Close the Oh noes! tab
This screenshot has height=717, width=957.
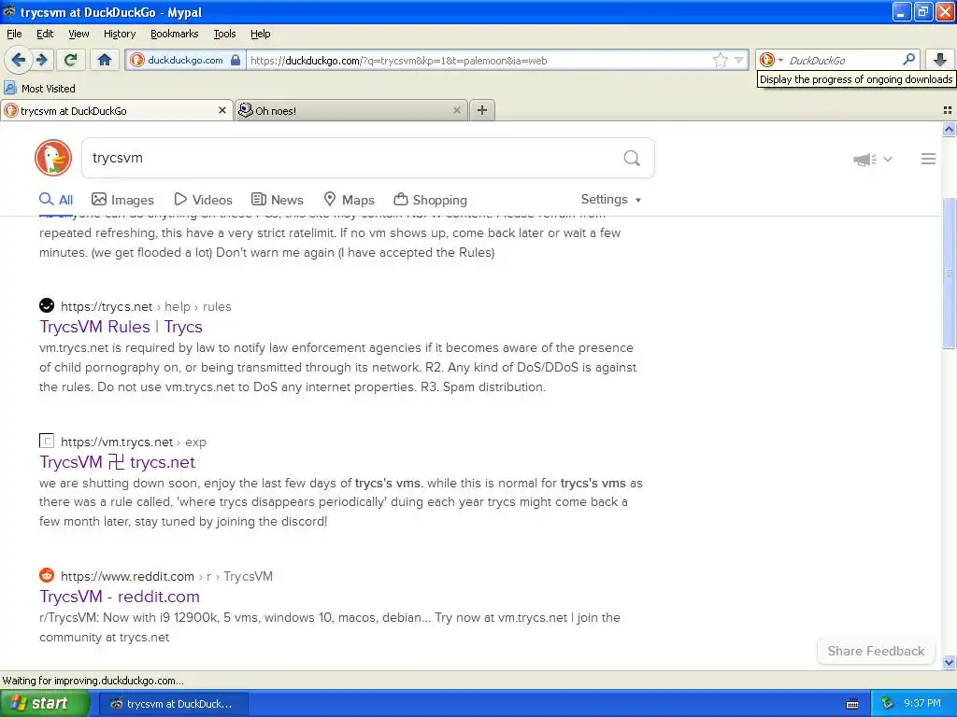[x=456, y=110]
